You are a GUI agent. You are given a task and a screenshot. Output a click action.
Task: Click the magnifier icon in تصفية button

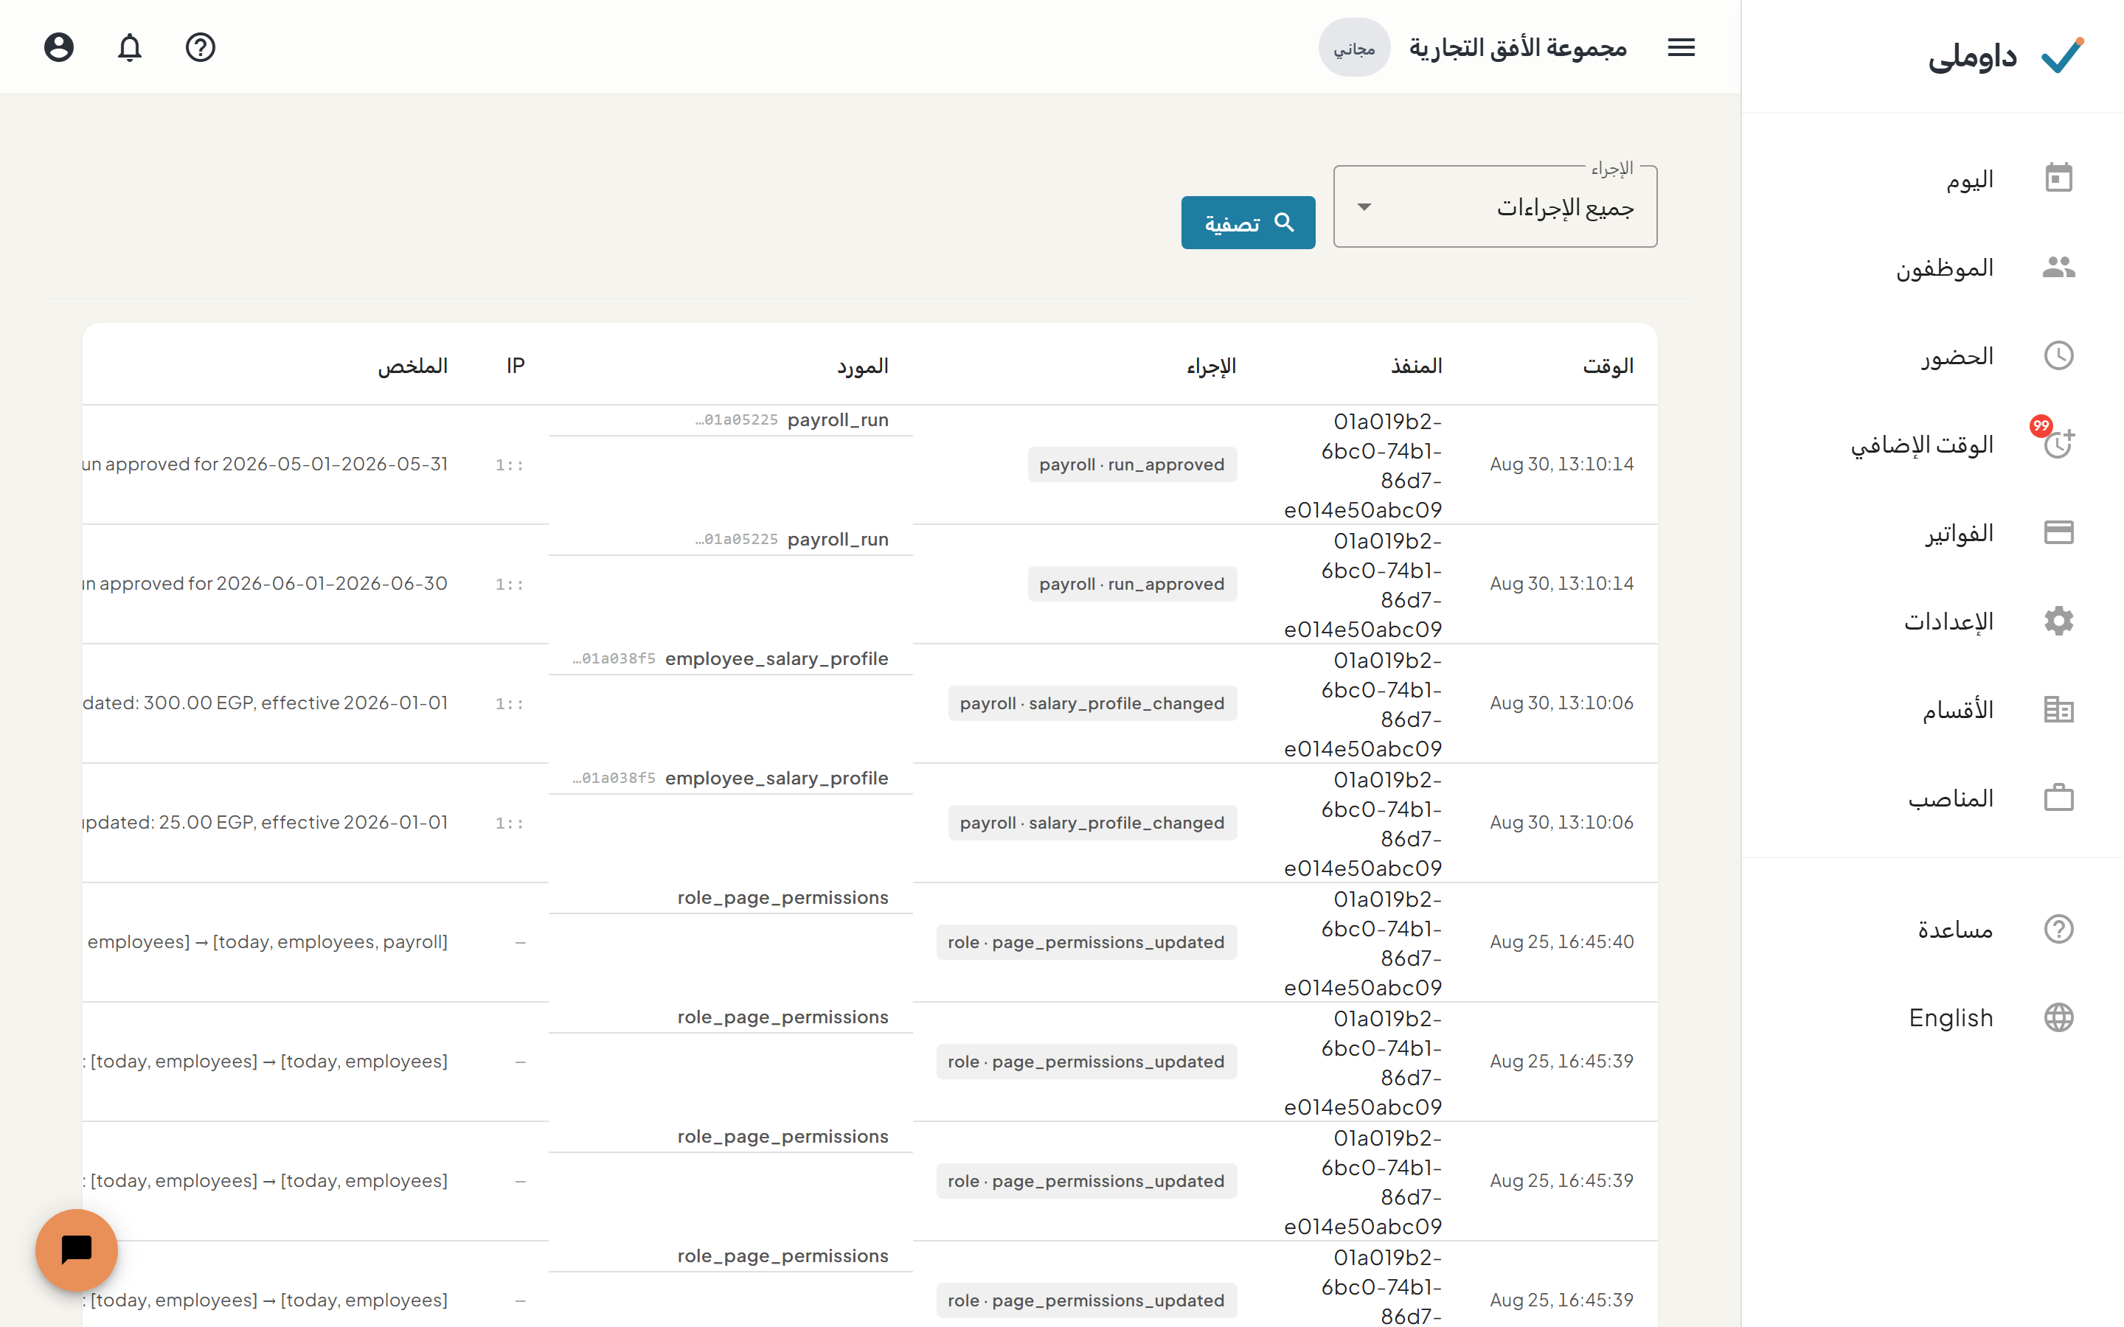pos(1284,223)
